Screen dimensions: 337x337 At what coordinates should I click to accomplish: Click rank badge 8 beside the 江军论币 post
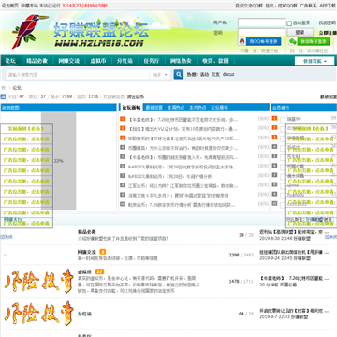pyautogui.click(x=123, y=185)
